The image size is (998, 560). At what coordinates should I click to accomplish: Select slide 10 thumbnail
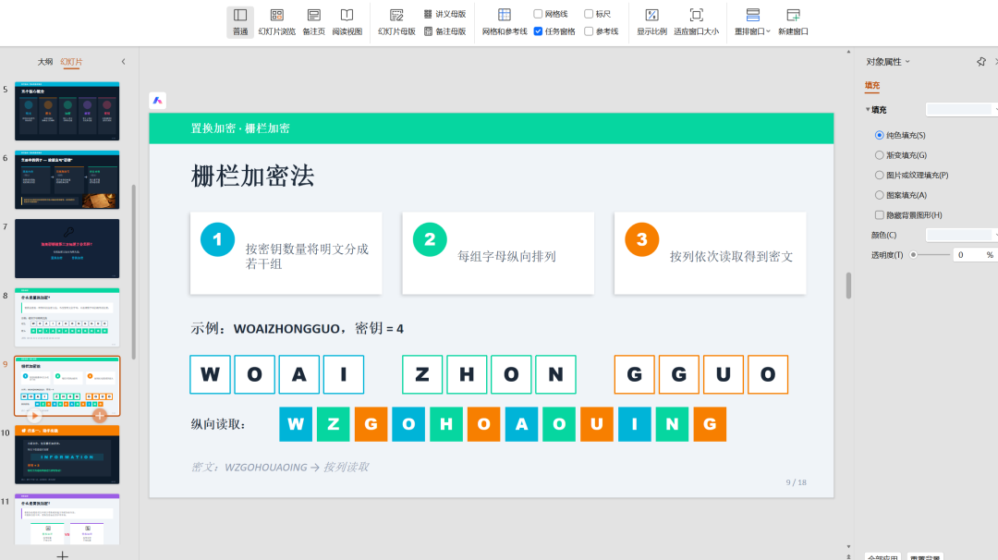[67, 455]
